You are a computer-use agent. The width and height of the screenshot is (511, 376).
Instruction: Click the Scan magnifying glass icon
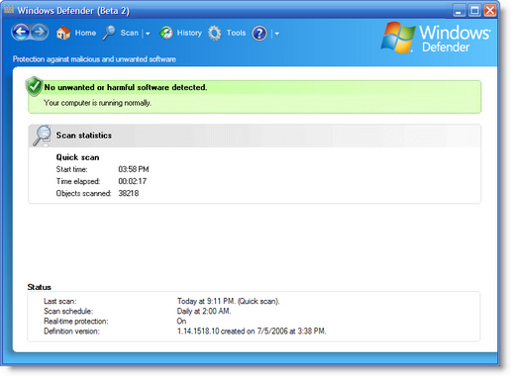click(x=109, y=33)
